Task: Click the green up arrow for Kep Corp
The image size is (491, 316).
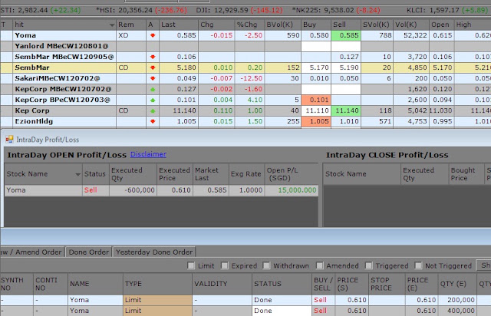Action: (153, 111)
